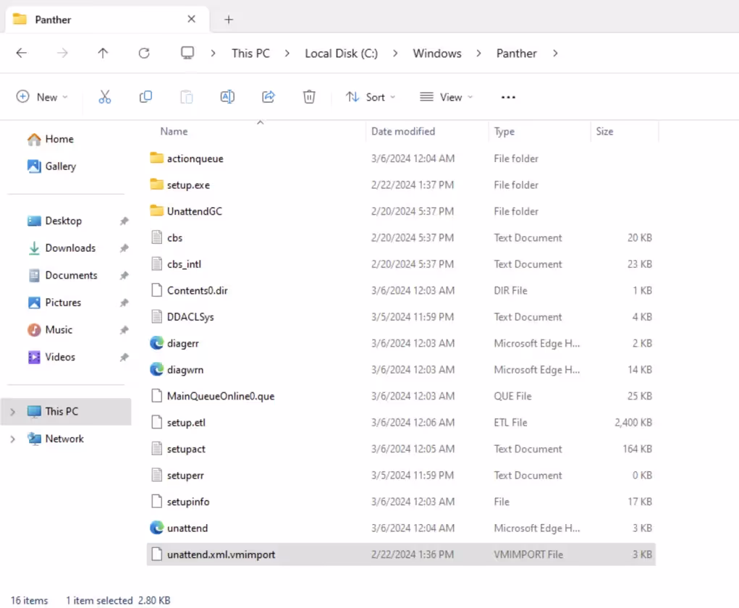Viewport: 739px width, 608px height.
Task: Go back with the left arrow
Action: point(21,54)
